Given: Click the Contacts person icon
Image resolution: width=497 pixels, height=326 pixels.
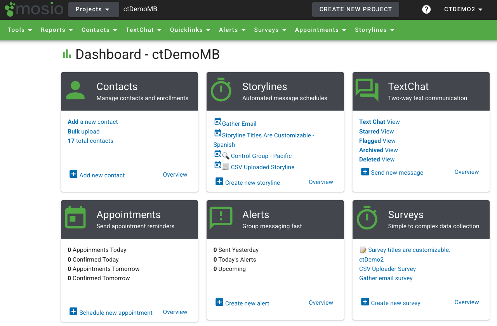Looking at the screenshot, I should (x=75, y=91).
